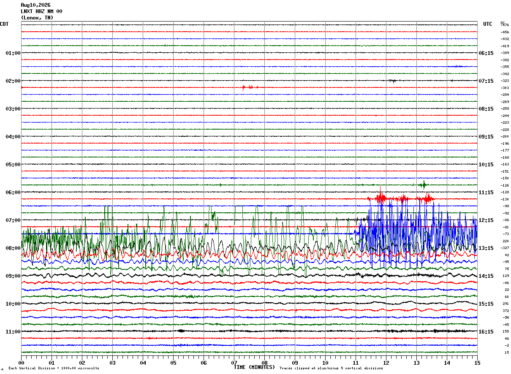Click the "07:00" CDT row label

[13, 220]
